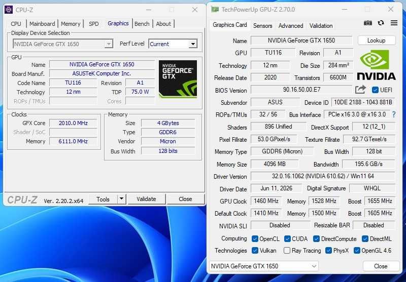Image resolution: width=406 pixels, height=282 pixels.
Task: Click the Device ID field 10DE 2188
Action: [x=363, y=102]
